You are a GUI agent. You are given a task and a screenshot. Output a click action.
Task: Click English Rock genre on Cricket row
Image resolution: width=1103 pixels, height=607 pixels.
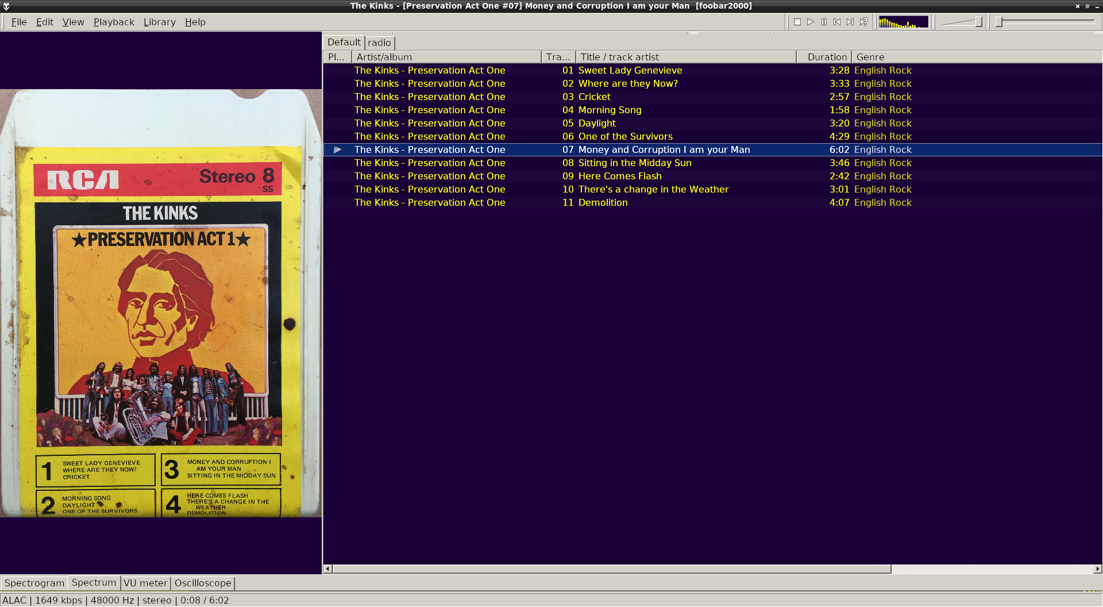coord(882,97)
